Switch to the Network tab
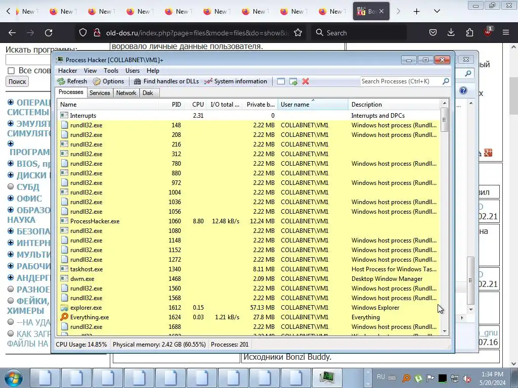 126,93
